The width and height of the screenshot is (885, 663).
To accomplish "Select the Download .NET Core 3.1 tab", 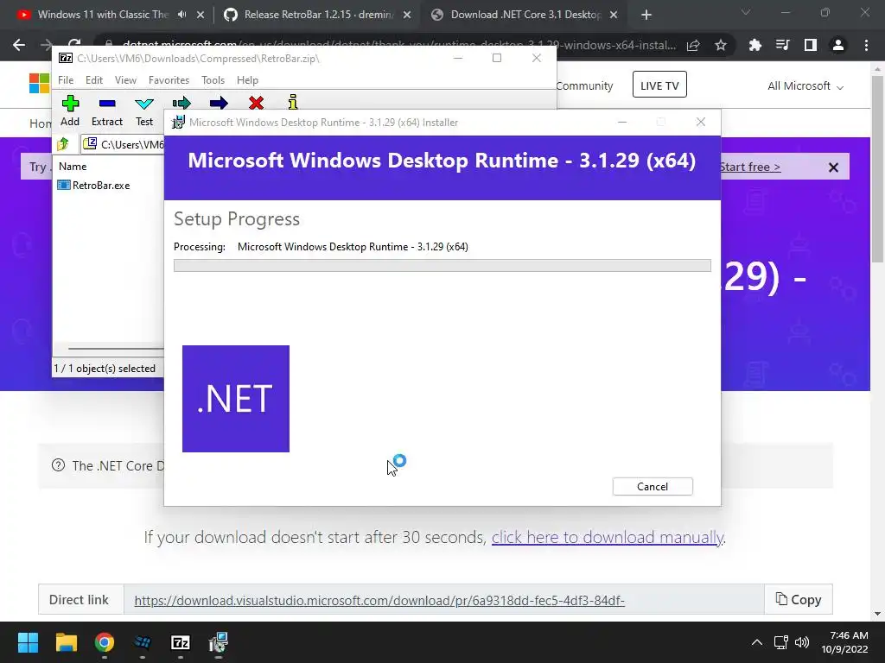I will coord(525,15).
